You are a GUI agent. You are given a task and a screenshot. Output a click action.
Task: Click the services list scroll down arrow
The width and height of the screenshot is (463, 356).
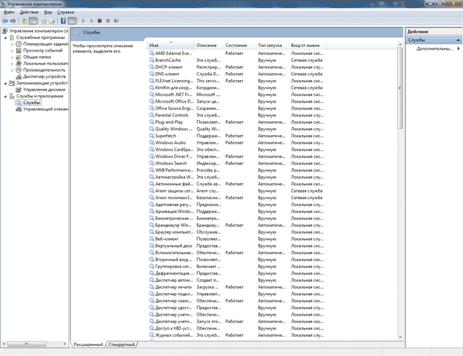tap(400, 337)
